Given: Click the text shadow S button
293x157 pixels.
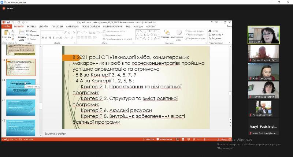Looking at the screenshot, I should click(x=53, y=38).
